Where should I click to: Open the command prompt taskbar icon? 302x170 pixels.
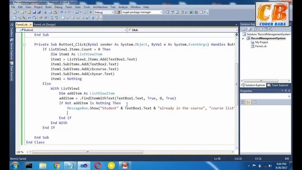pos(29,166)
